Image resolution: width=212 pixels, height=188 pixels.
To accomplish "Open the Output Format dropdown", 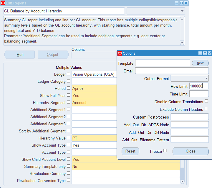I will [x=206, y=78].
